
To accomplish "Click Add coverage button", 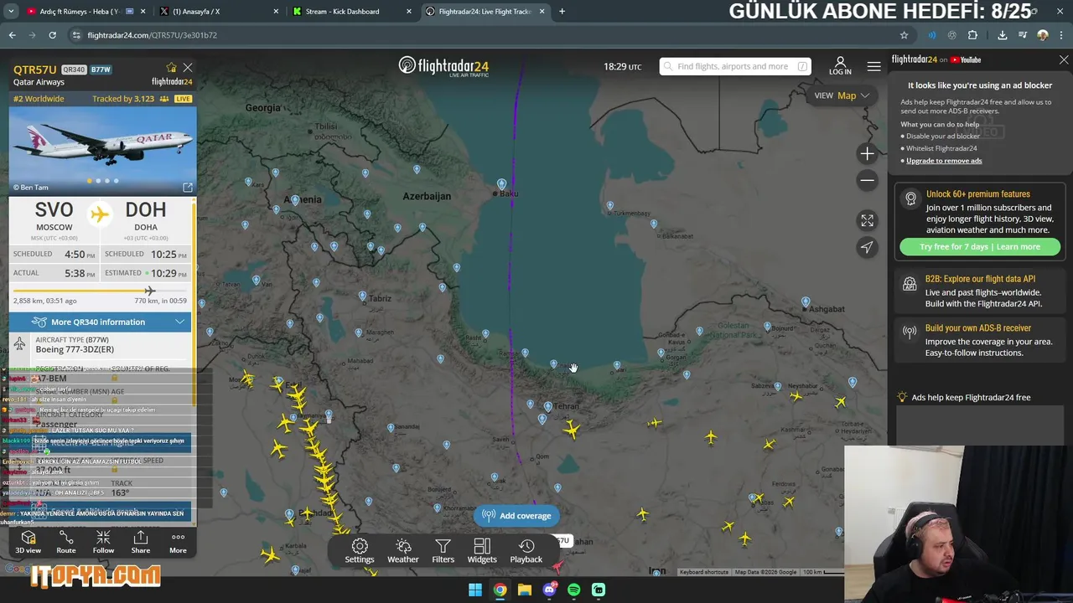I will click(x=517, y=516).
